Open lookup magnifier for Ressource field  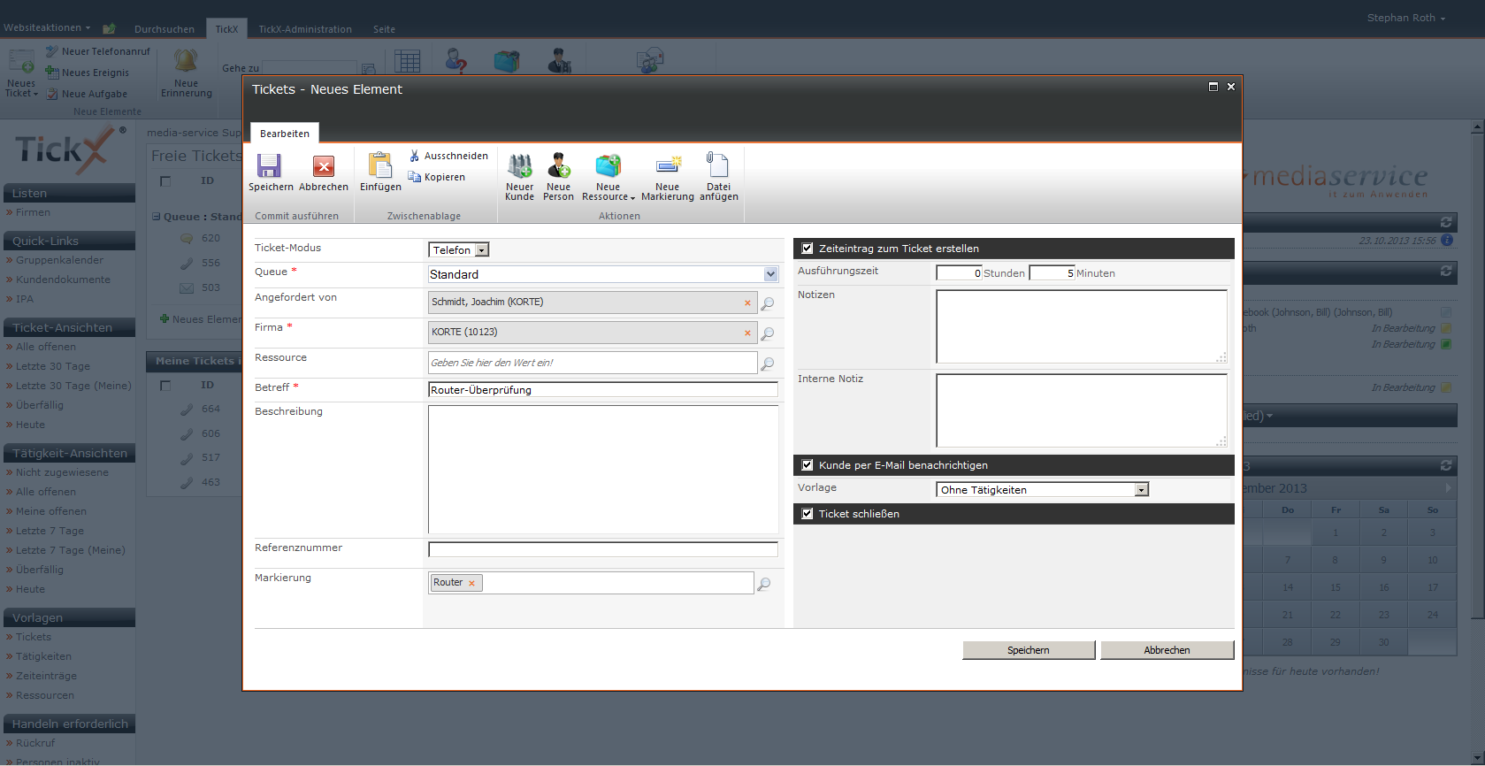click(768, 364)
